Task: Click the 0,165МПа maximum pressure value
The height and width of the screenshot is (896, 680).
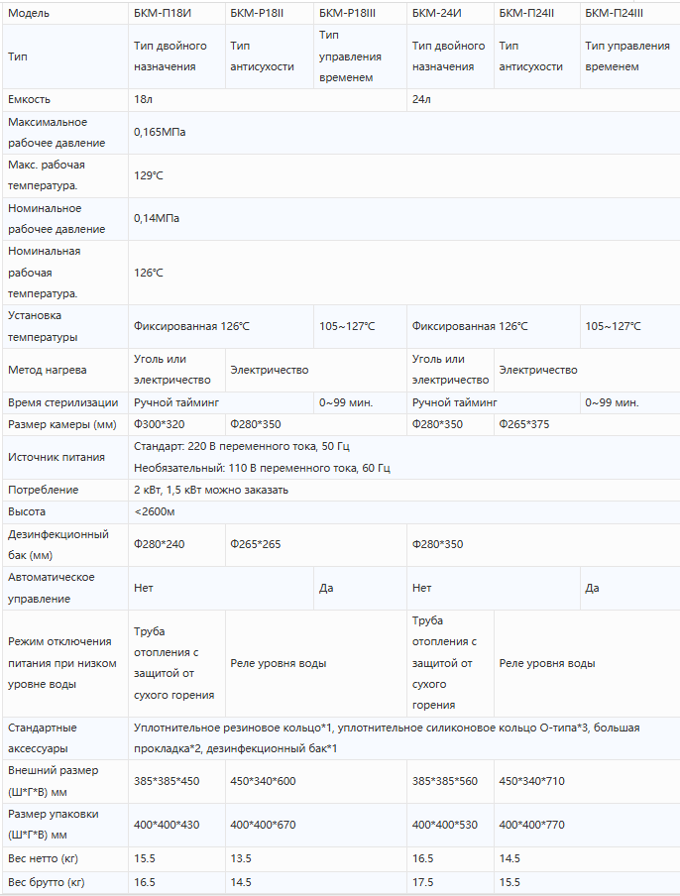Action: tap(160, 132)
